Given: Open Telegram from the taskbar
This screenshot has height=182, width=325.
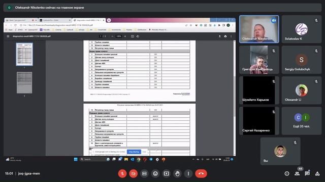Looking at the screenshot, I should 151,159.
